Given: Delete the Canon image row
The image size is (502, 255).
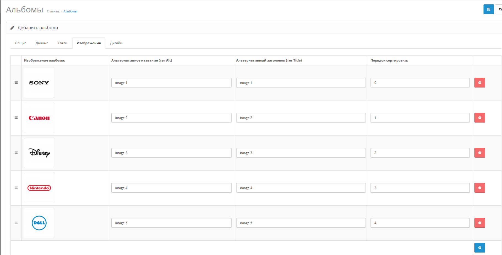Looking at the screenshot, I should [x=479, y=118].
